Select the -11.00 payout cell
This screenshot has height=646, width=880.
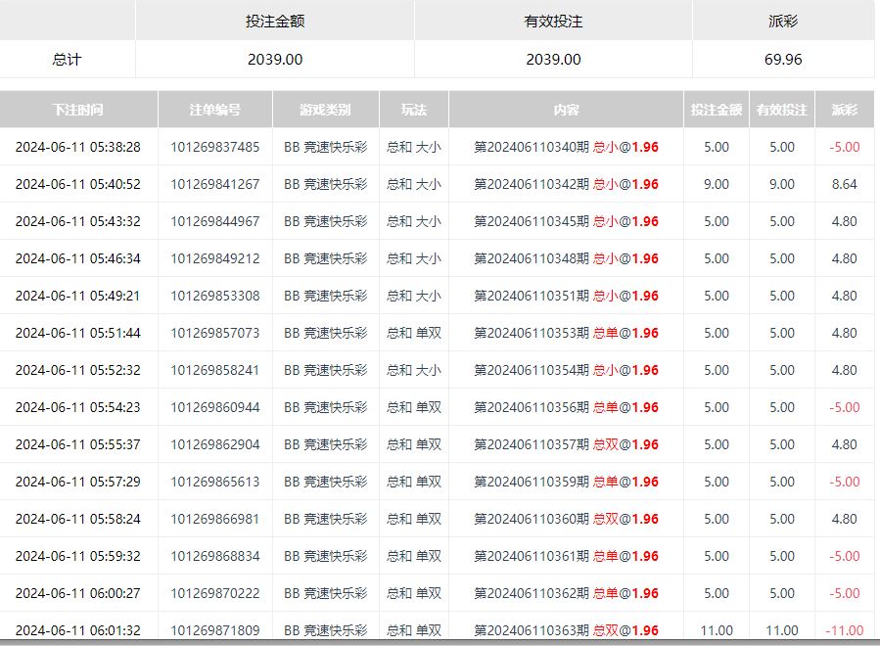[844, 630]
